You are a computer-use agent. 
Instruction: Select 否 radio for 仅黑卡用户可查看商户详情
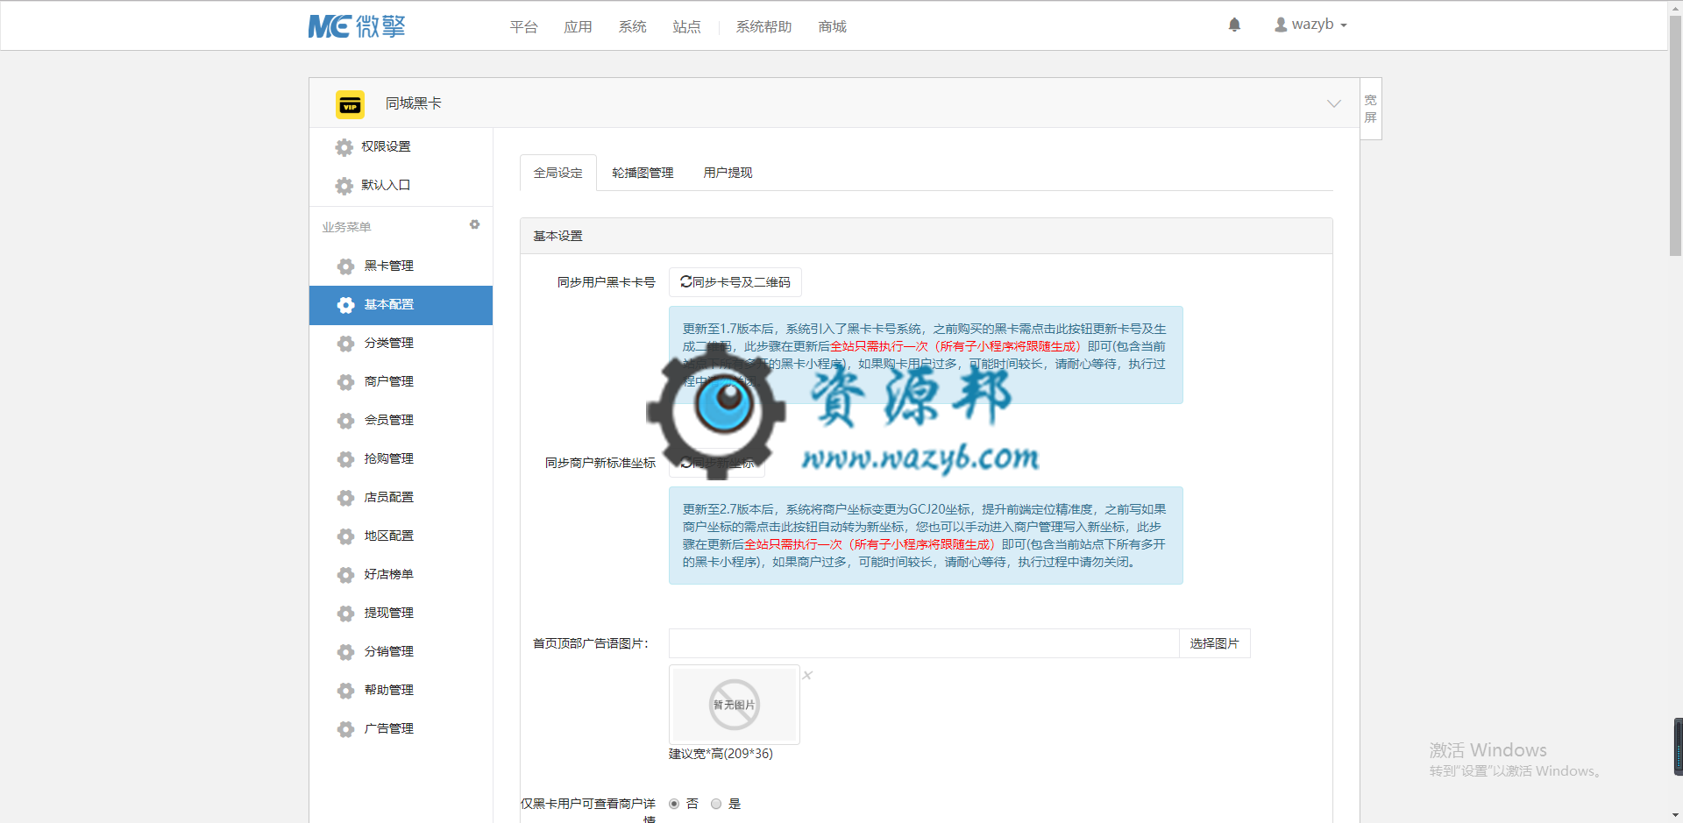(x=674, y=804)
